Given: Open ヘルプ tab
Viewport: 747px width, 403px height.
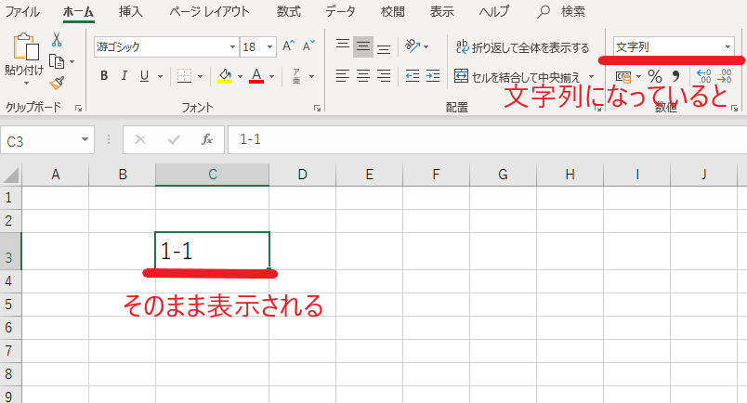Looking at the screenshot, I should (x=493, y=11).
